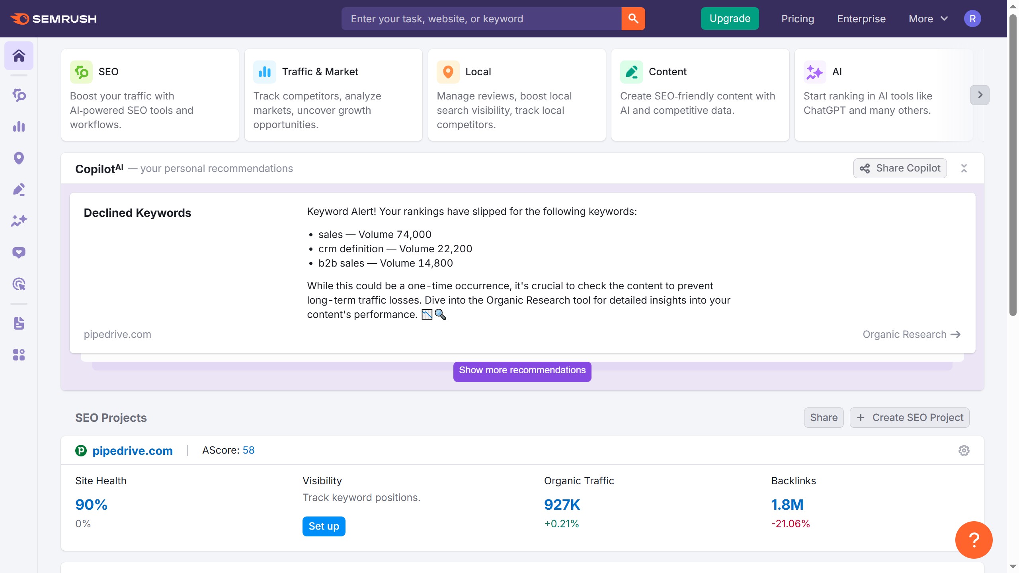Open the AI toolkit card title
The image size is (1019, 573).
click(x=837, y=72)
